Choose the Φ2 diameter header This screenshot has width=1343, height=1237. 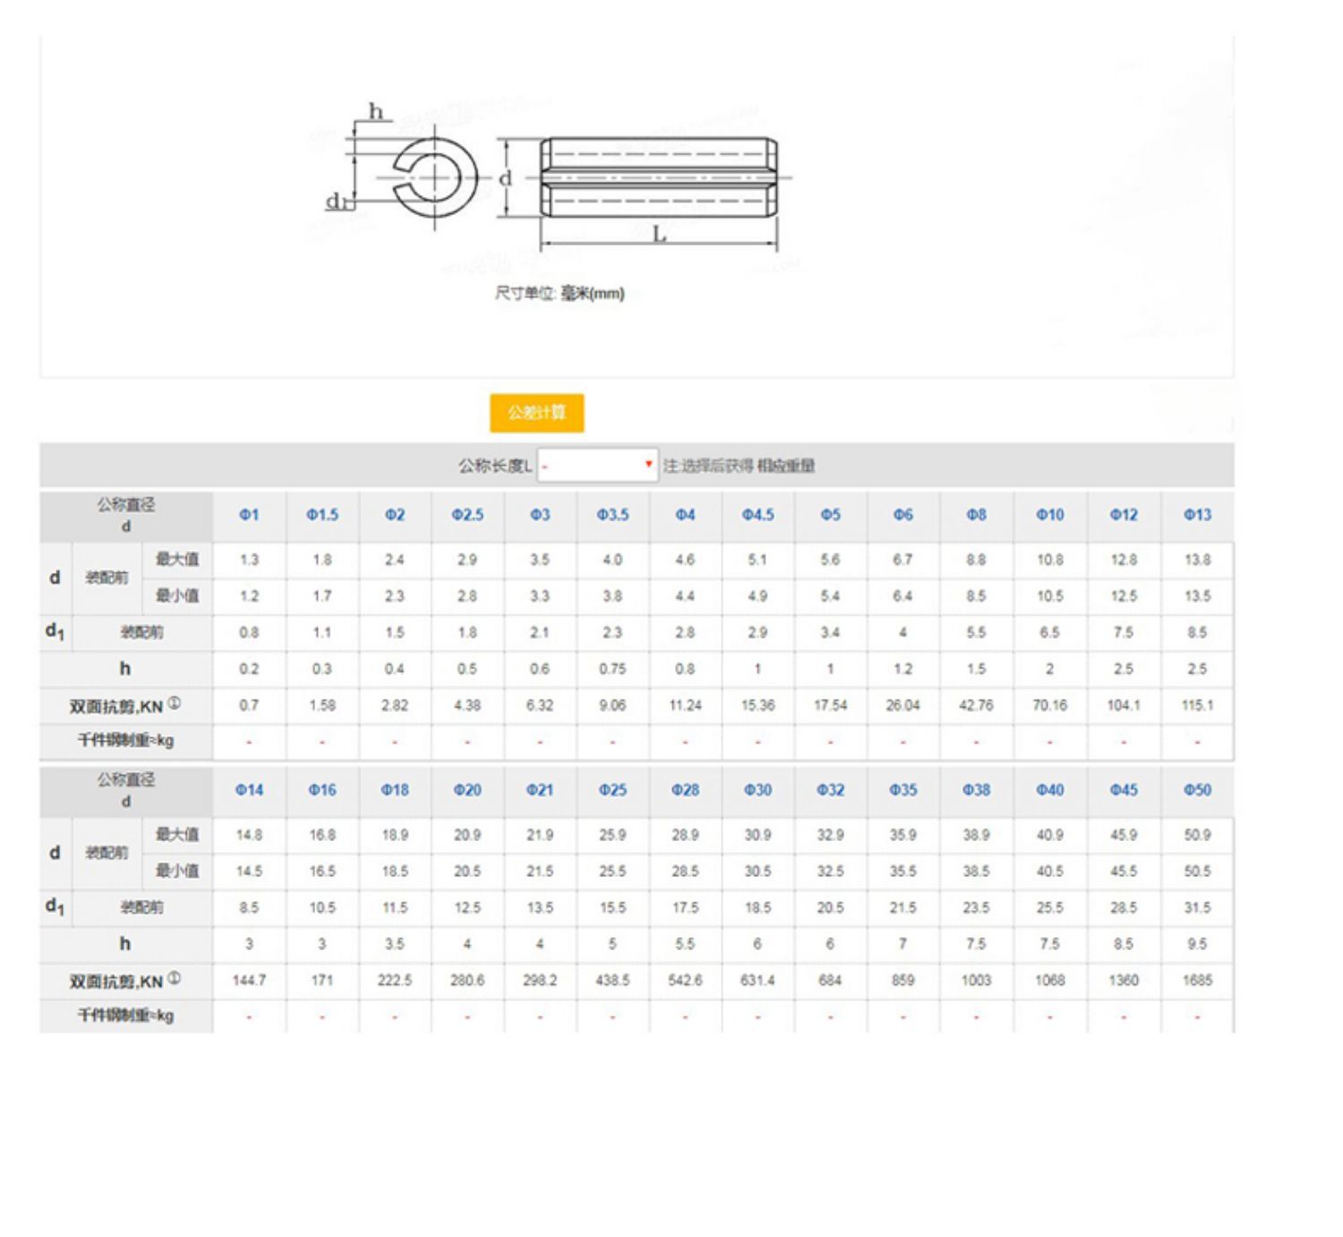pos(395,515)
